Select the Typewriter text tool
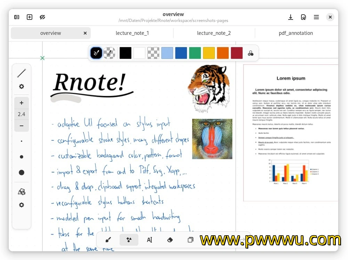Screen dimensions: 348x260 149,240
